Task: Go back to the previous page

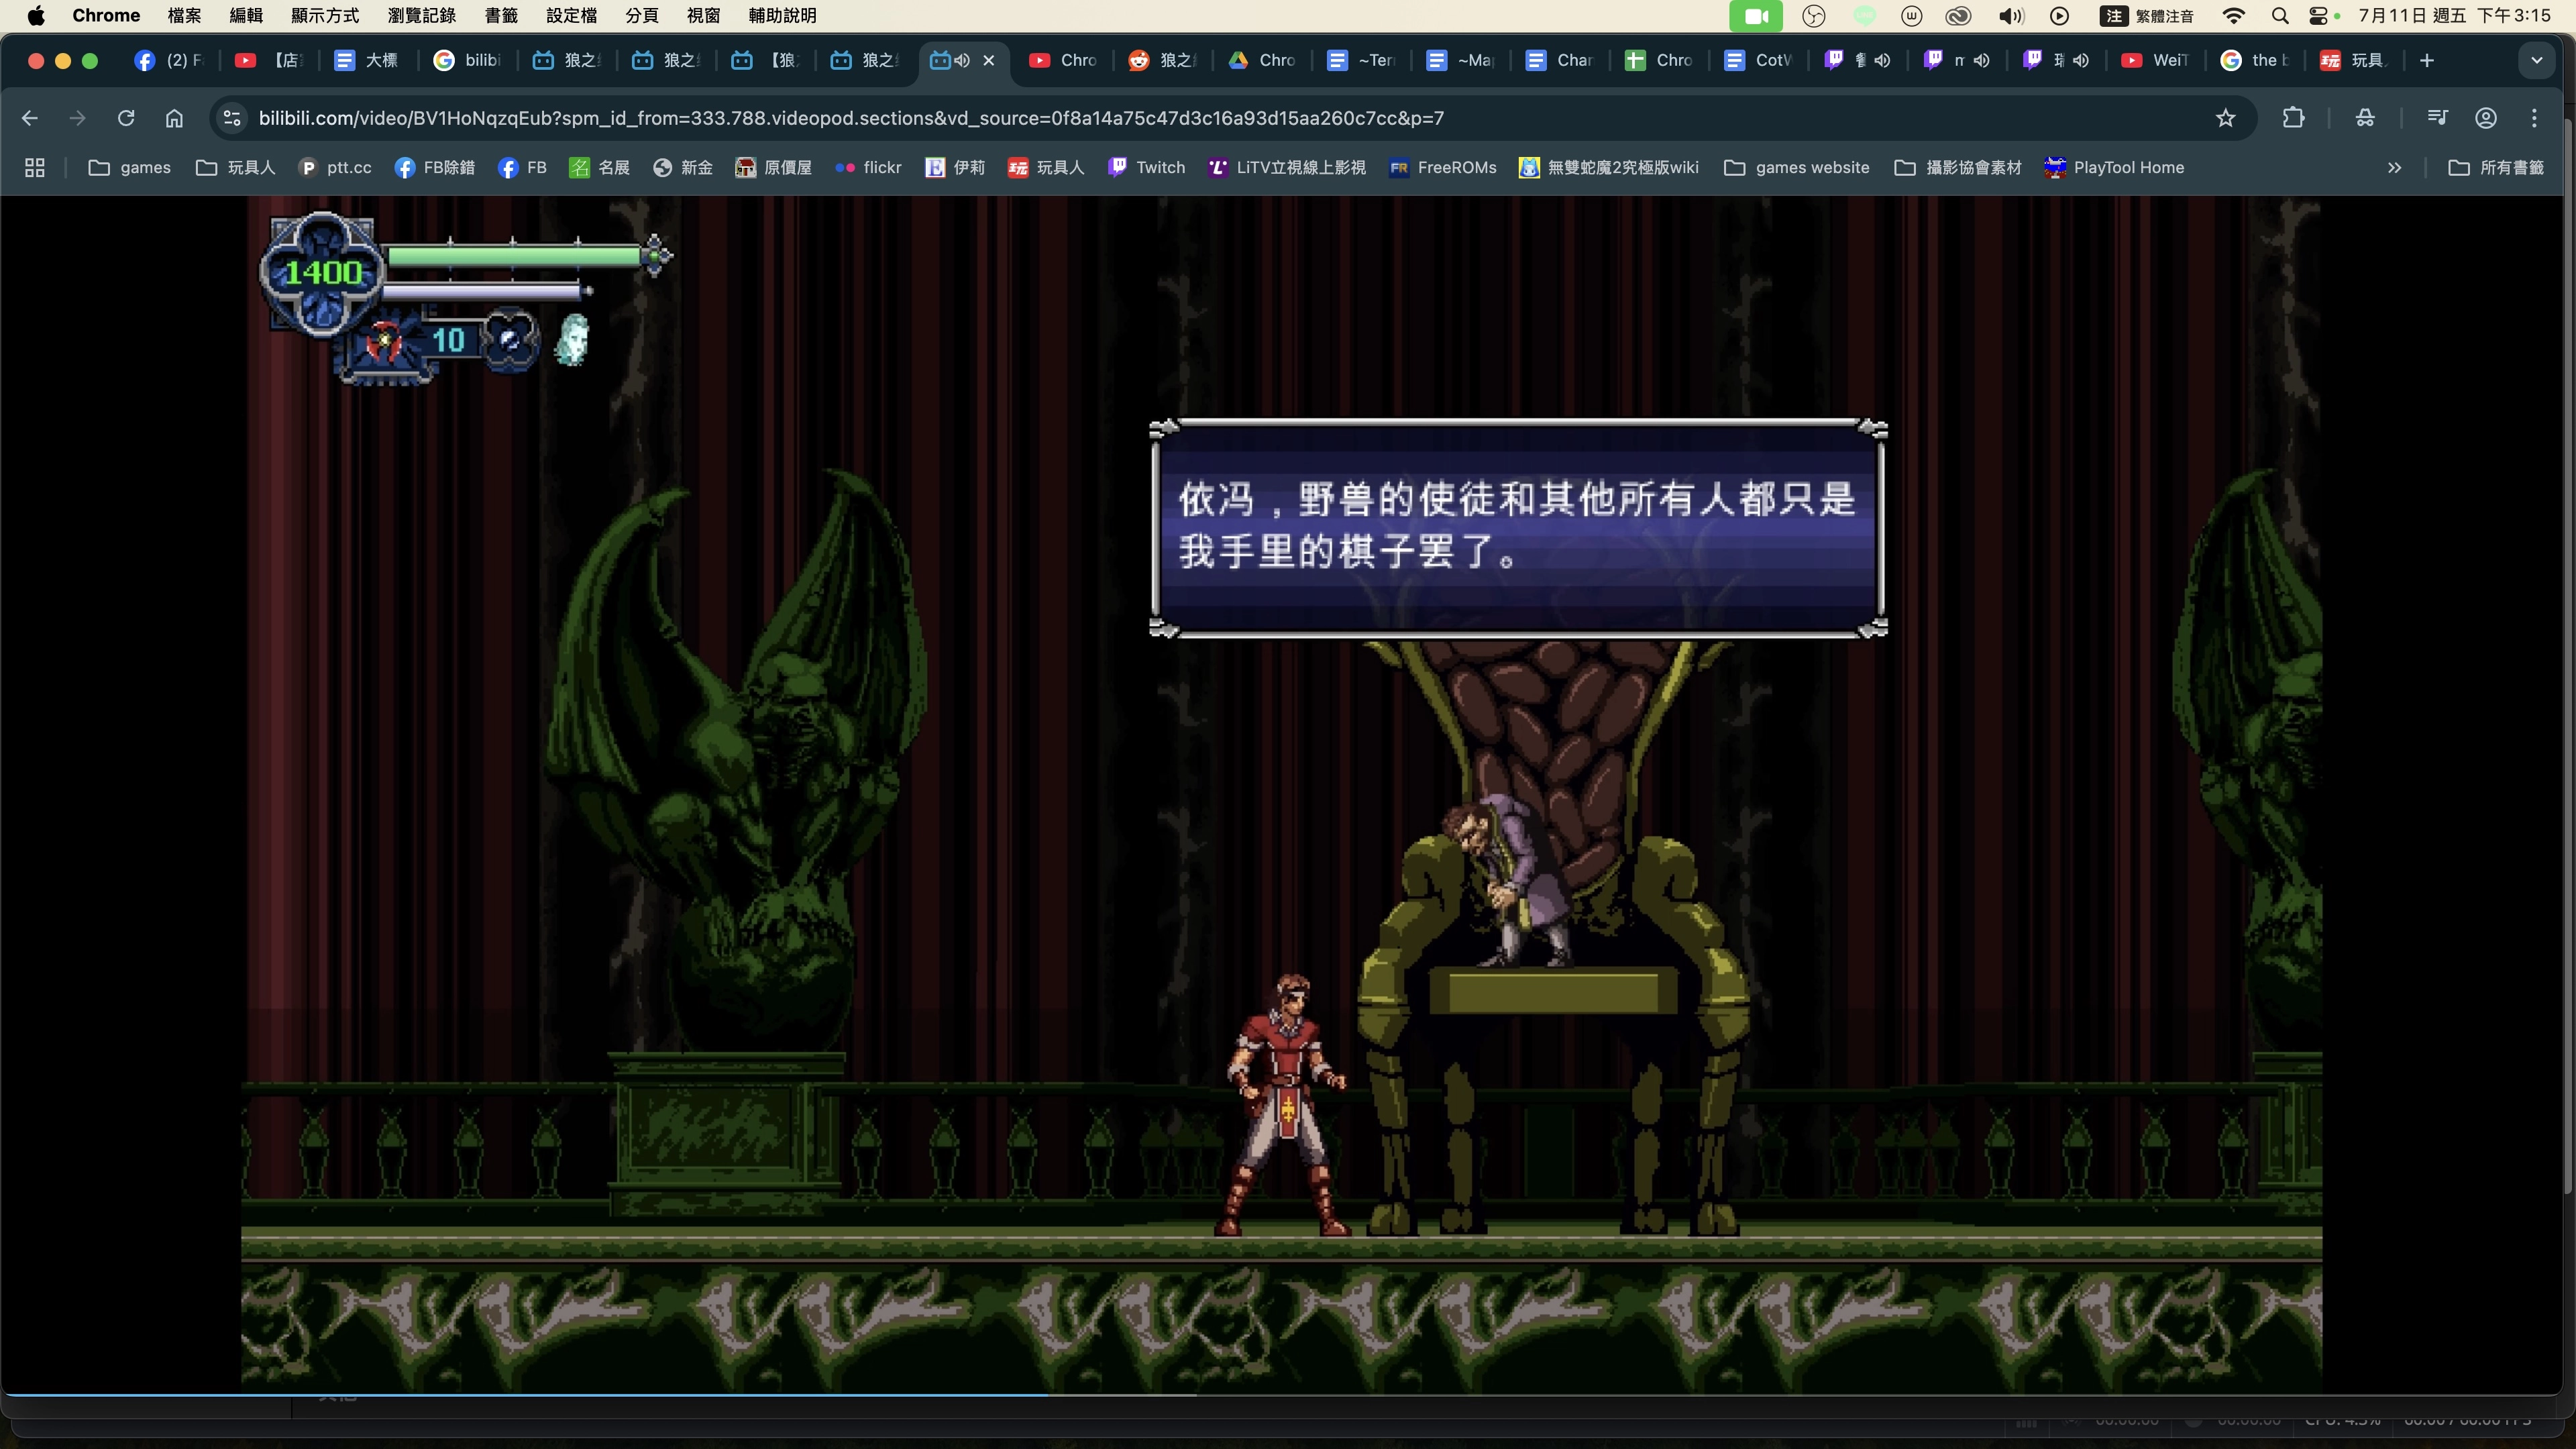Action: (30, 118)
